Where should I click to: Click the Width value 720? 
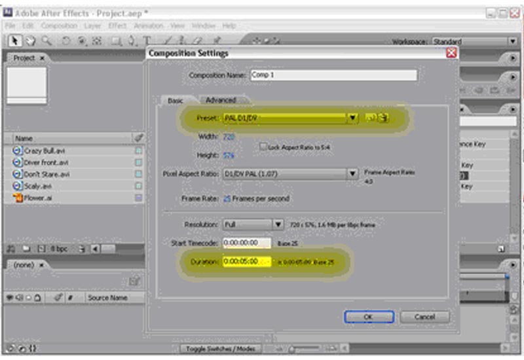coord(229,137)
